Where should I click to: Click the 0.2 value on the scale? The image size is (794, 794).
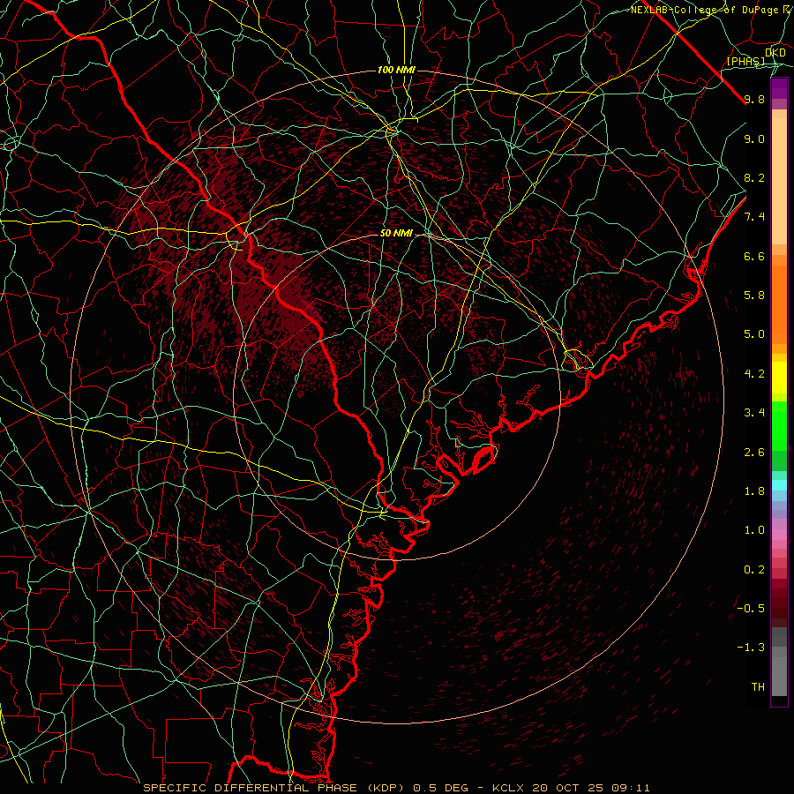pos(754,570)
